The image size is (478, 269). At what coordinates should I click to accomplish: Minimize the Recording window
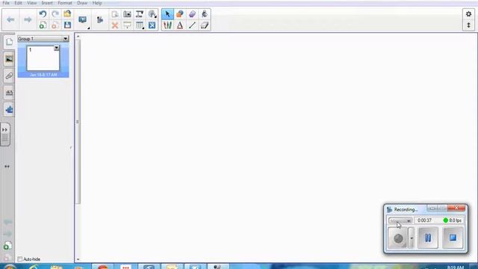click(432, 208)
